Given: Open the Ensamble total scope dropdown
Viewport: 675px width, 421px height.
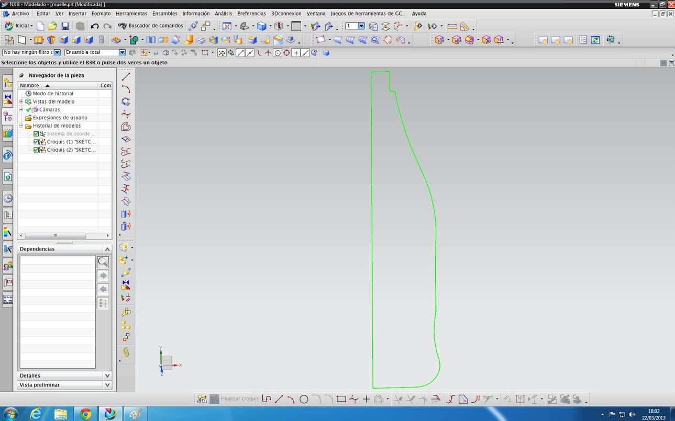Looking at the screenshot, I should (x=122, y=52).
